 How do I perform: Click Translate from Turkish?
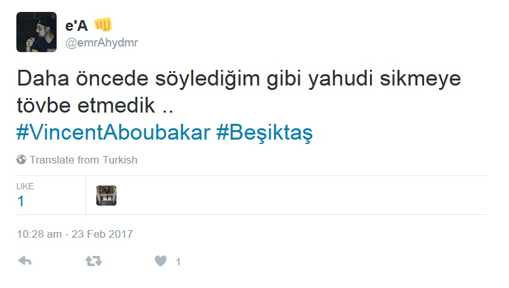point(84,160)
